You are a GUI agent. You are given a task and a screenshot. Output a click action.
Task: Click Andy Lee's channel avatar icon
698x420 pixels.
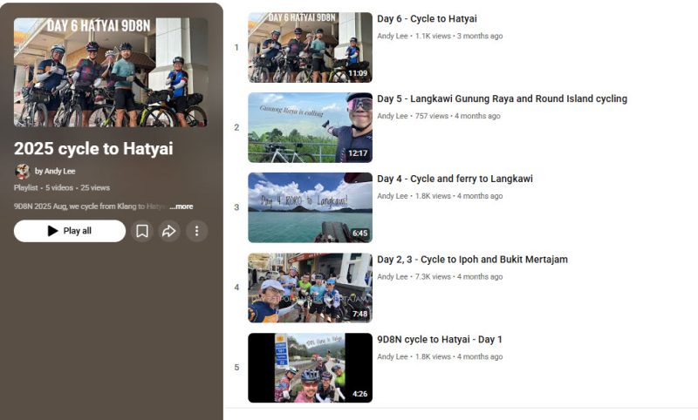22,172
